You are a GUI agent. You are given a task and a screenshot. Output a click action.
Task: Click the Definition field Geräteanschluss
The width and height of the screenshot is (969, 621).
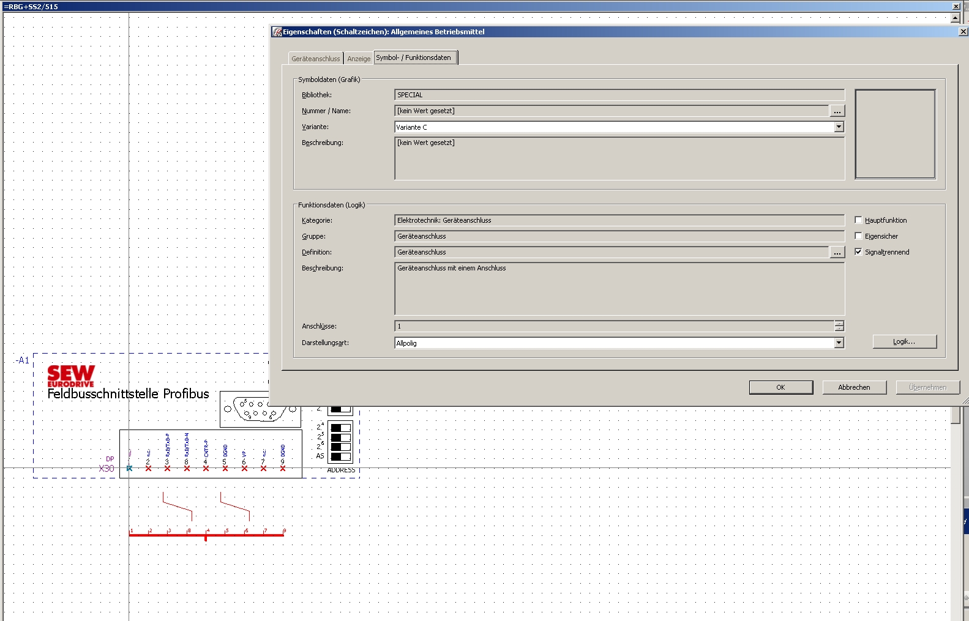[612, 252]
